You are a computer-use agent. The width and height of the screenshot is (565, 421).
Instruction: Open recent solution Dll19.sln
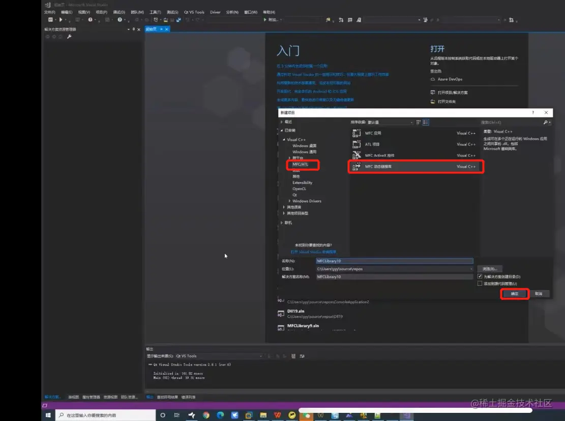tap(296, 311)
